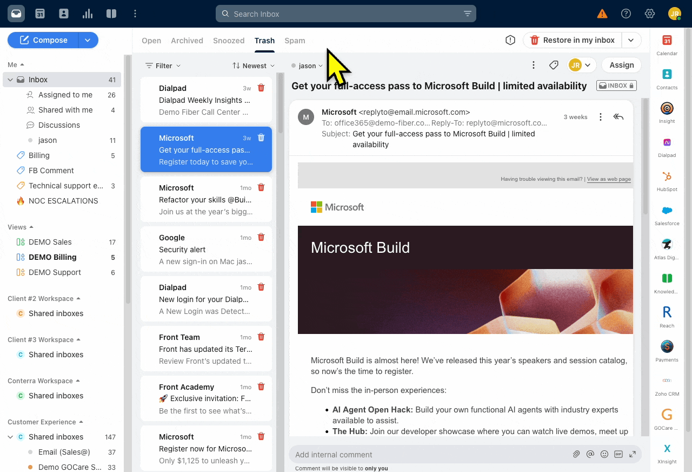Collapse the Client #2 Workspace section
The image size is (692, 472).
coord(44,298)
